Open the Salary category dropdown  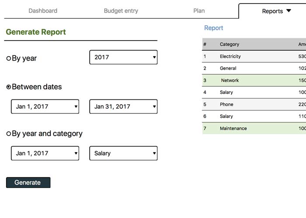[x=123, y=153]
